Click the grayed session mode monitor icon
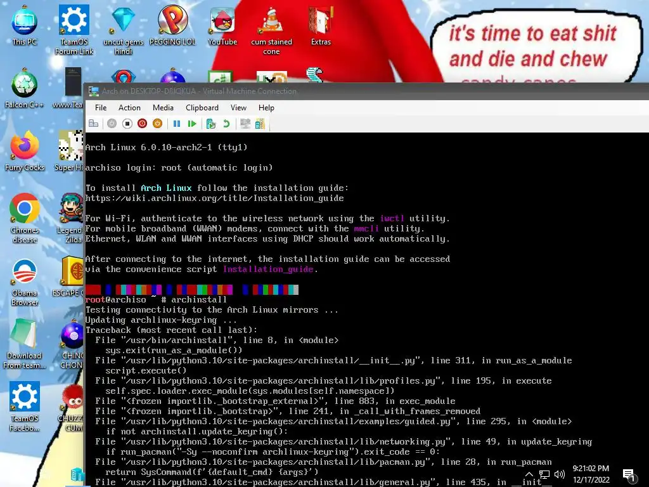The image size is (649, 487). point(245,124)
